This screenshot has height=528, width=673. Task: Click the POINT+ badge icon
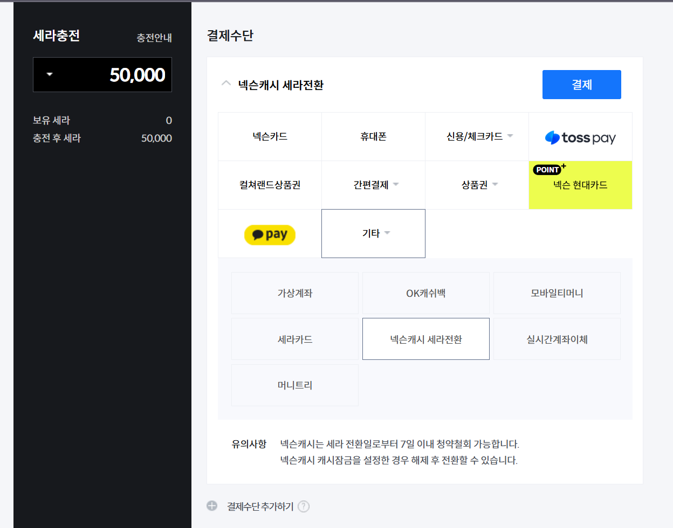(549, 169)
